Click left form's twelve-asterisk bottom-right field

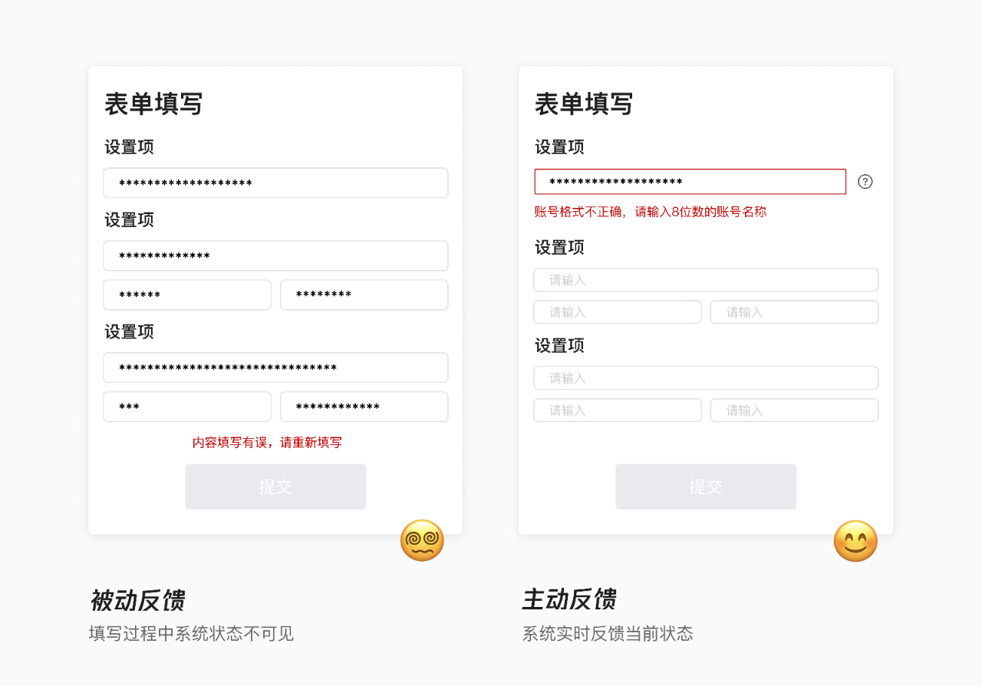pos(364,407)
